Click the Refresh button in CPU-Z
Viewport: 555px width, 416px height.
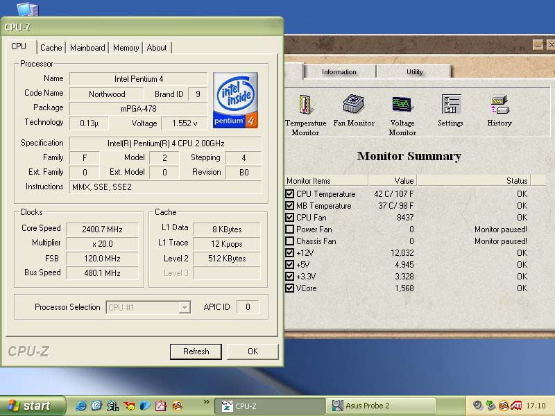(196, 352)
